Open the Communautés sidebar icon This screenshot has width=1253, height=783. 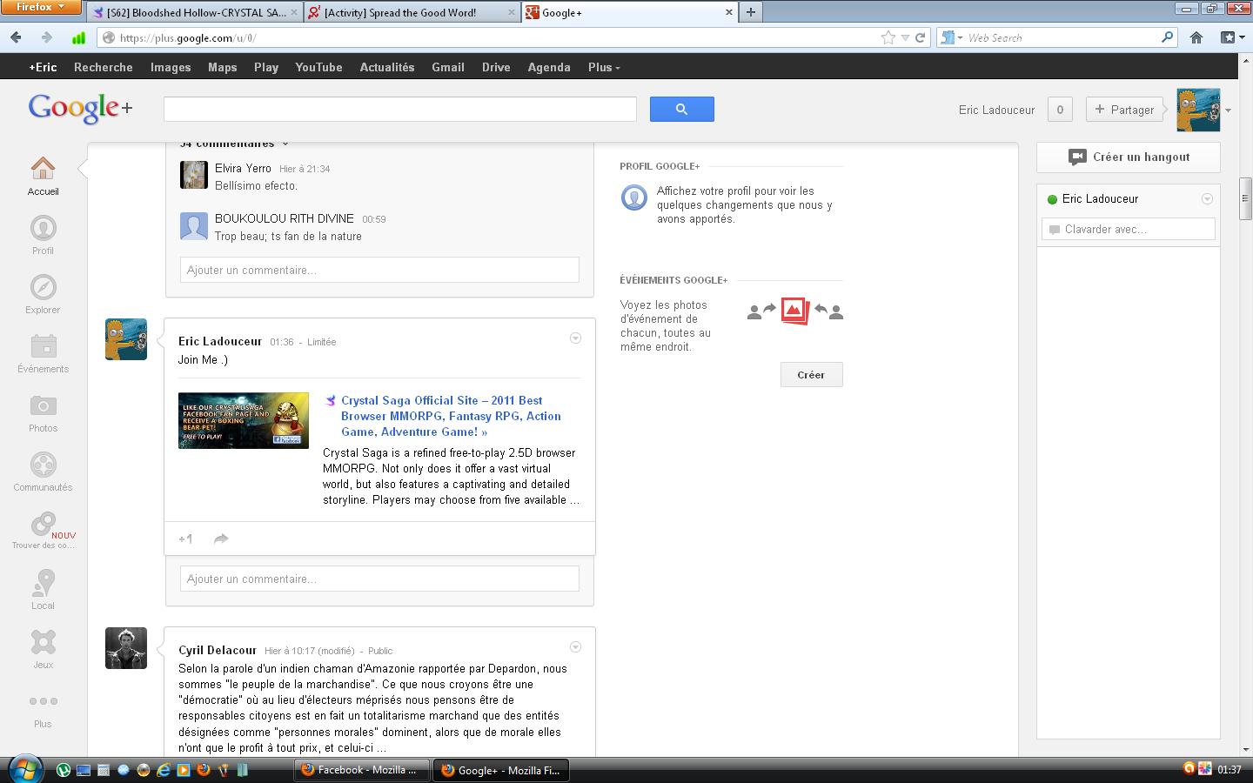click(x=43, y=465)
